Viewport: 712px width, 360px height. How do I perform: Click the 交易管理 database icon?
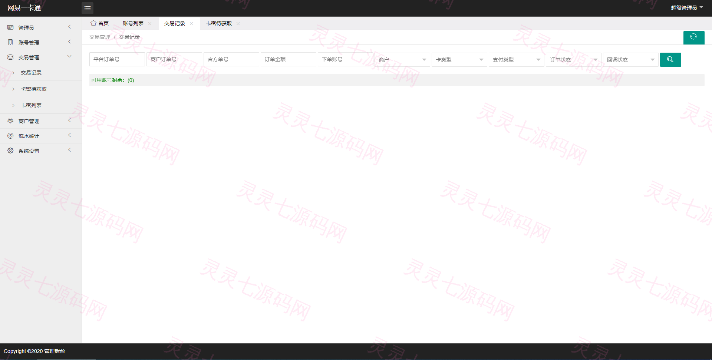pyautogui.click(x=10, y=57)
